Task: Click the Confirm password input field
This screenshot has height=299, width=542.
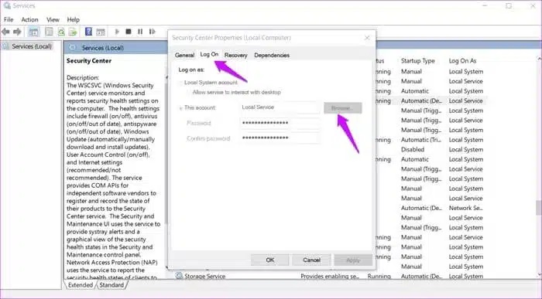Action: (x=280, y=138)
